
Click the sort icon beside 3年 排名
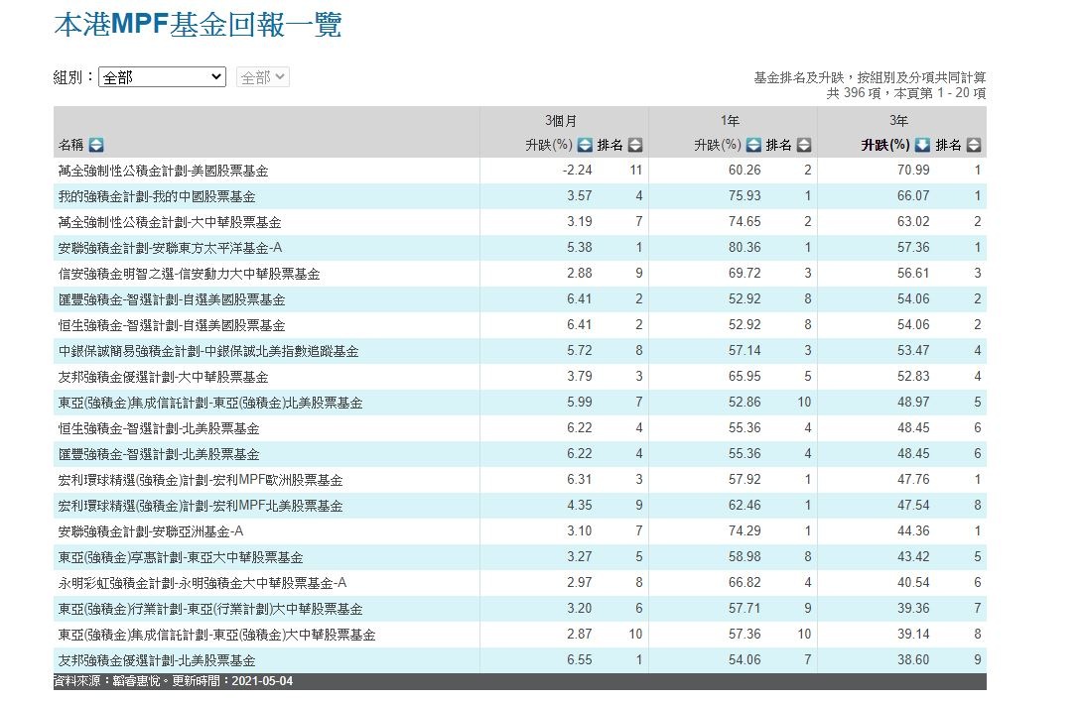(974, 145)
